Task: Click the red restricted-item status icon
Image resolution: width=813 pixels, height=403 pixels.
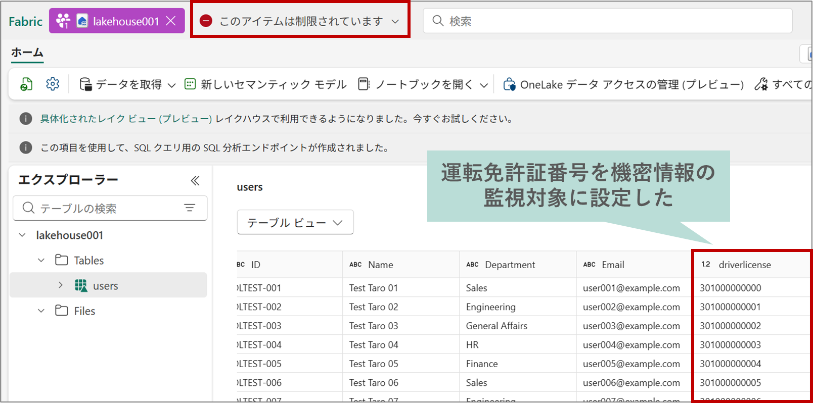Action: [x=206, y=21]
